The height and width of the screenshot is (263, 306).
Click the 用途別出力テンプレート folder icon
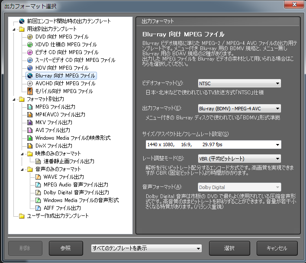(x=22, y=29)
